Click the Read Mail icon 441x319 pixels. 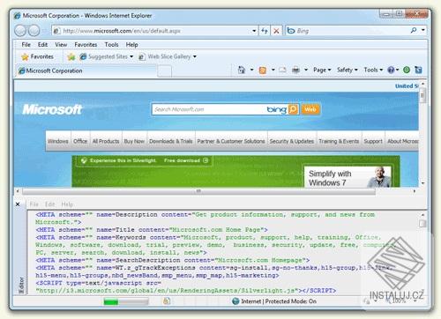[x=282, y=70]
